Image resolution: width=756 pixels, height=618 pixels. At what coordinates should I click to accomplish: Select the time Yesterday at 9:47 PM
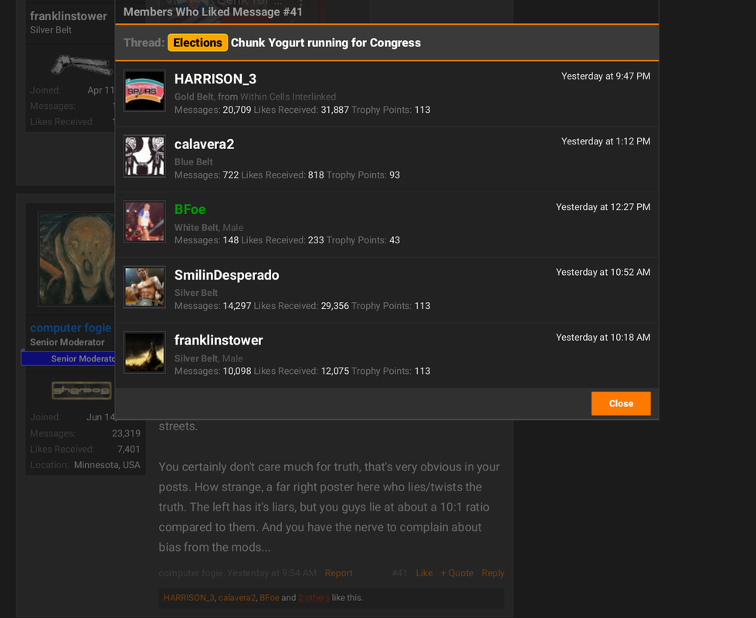(x=605, y=76)
